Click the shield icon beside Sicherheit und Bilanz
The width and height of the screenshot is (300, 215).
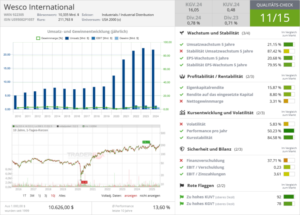pyautogui.click(x=182, y=149)
